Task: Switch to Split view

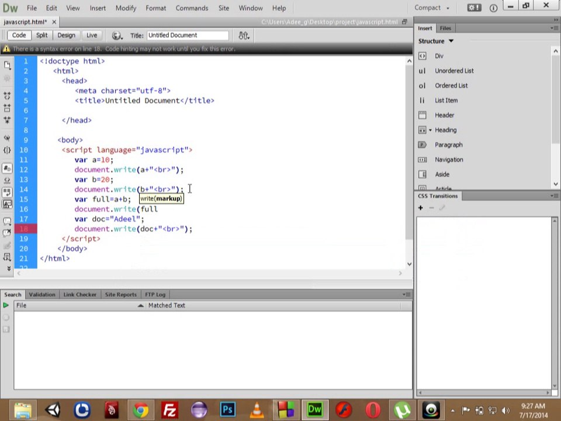Action: click(x=42, y=35)
